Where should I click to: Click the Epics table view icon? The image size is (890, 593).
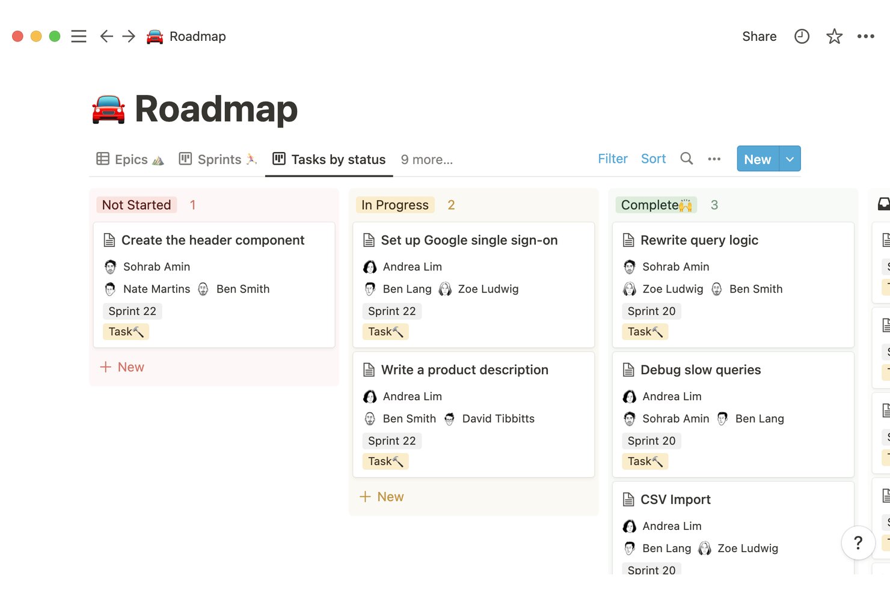[103, 159]
